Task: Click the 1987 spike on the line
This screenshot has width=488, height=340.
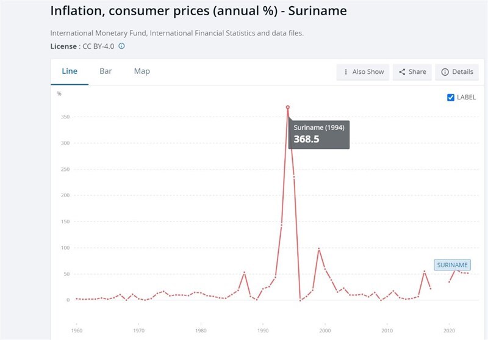Action: point(244,272)
